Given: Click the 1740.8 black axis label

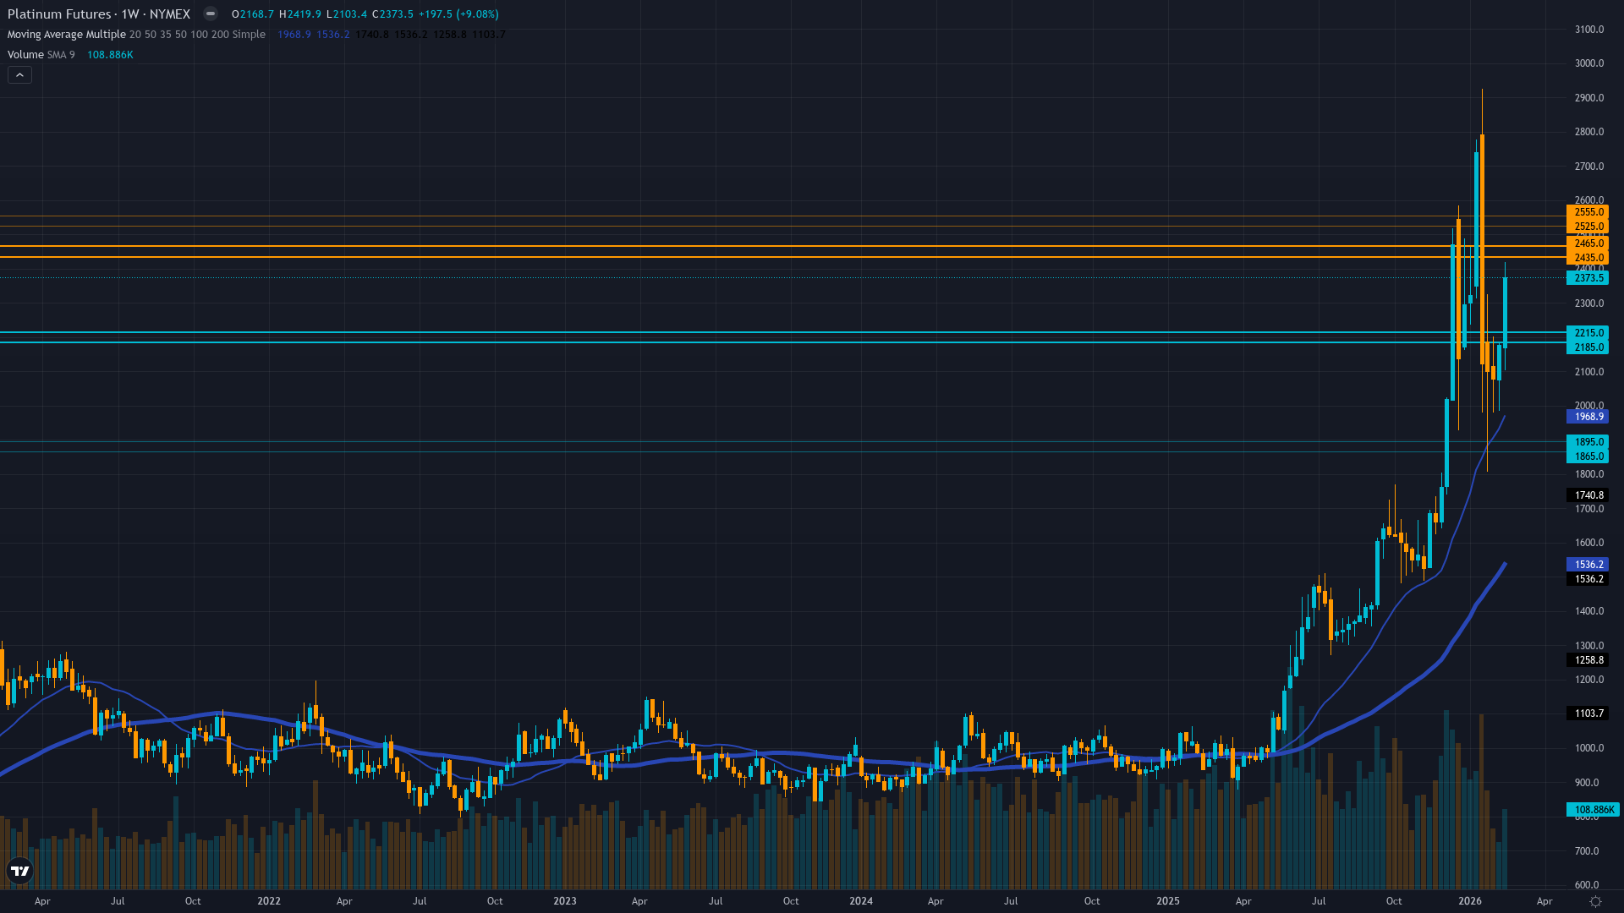Looking at the screenshot, I should (x=1588, y=495).
